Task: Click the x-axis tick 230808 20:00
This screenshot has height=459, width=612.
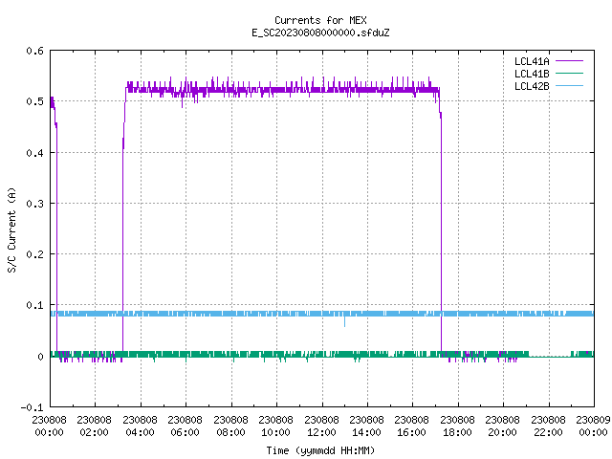Action: tap(502, 426)
